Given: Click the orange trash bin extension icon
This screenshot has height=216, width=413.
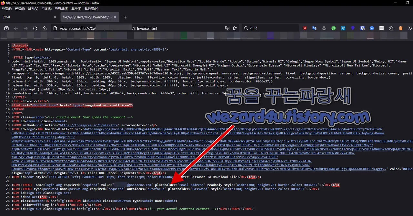Looking at the screenshot, I should click(x=401, y=28).
